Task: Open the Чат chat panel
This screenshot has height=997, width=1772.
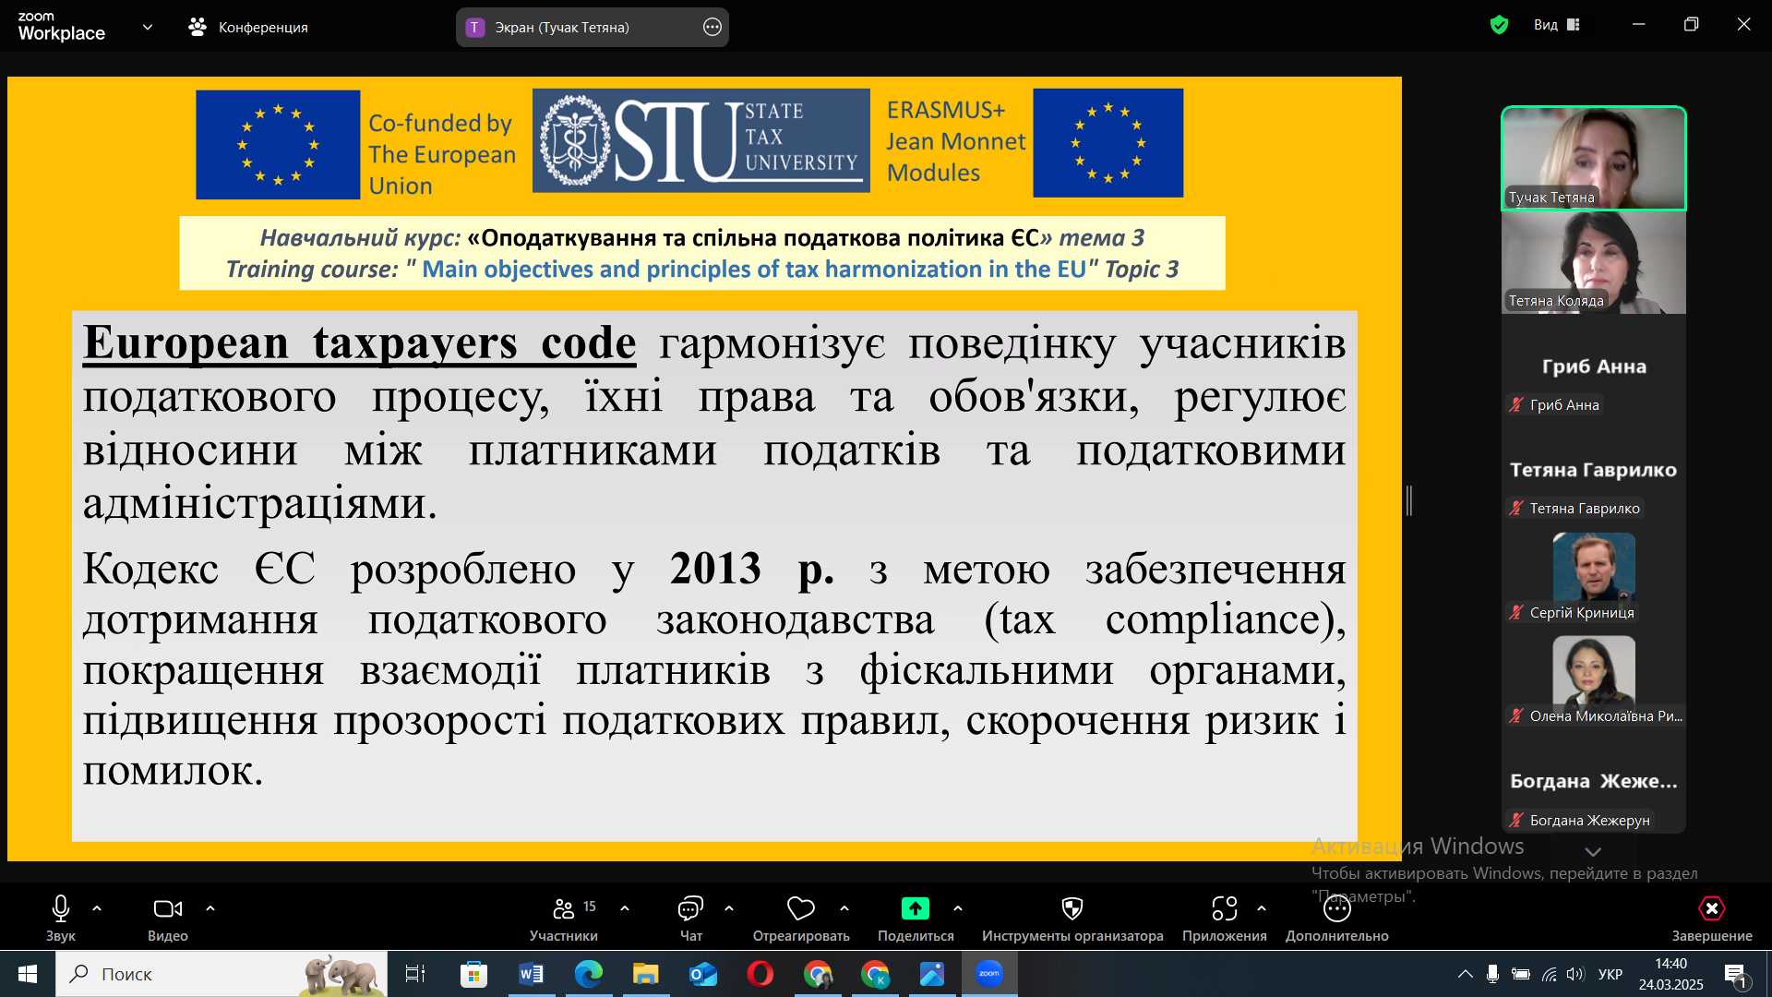Action: (x=691, y=918)
